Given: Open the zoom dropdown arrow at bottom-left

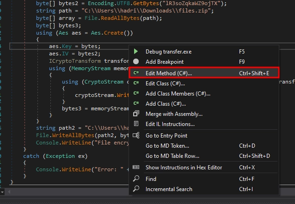Looking at the screenshot, I should click(3, 191).
